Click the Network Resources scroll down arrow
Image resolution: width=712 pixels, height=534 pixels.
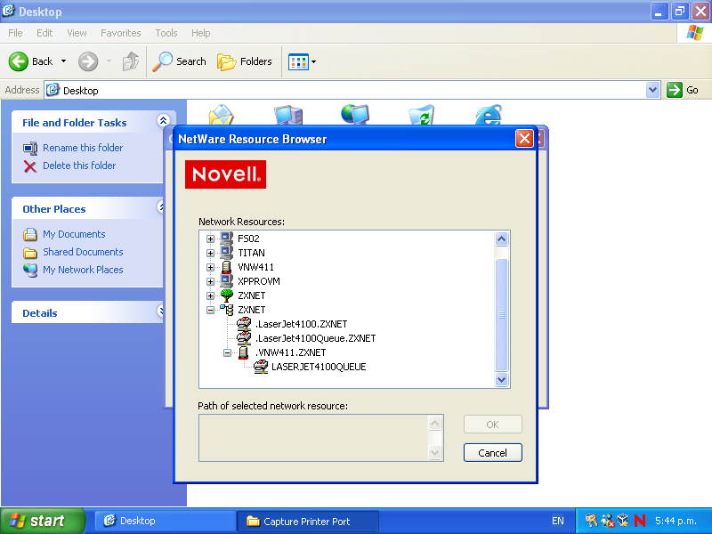(501, 380)
